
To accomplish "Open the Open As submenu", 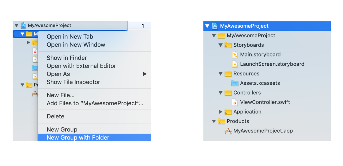I will coord(58,74).
